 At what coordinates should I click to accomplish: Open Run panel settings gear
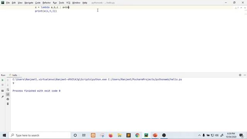coord(240,75)
